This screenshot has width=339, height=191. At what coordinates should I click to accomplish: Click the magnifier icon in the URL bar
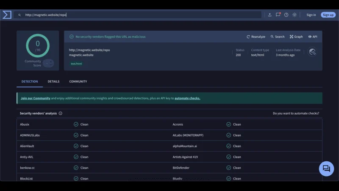click(x=19, y=15)
